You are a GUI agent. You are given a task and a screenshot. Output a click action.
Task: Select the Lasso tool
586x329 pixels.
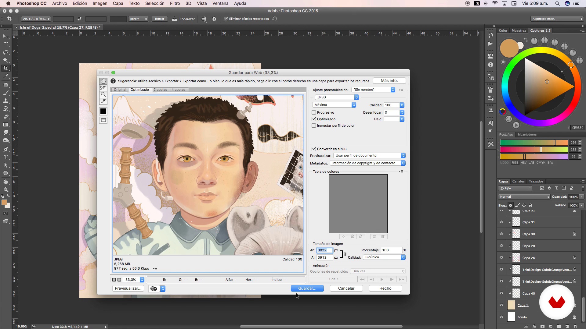[x=6, y=52]
